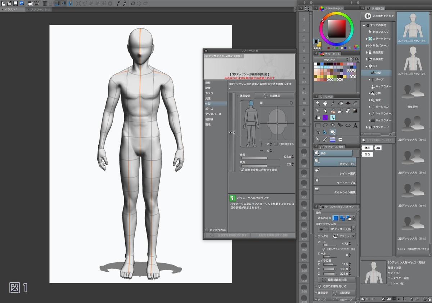Click the Undo arrow in top toolbar
The width and height of the screenshot is (432, 303).
133,3
